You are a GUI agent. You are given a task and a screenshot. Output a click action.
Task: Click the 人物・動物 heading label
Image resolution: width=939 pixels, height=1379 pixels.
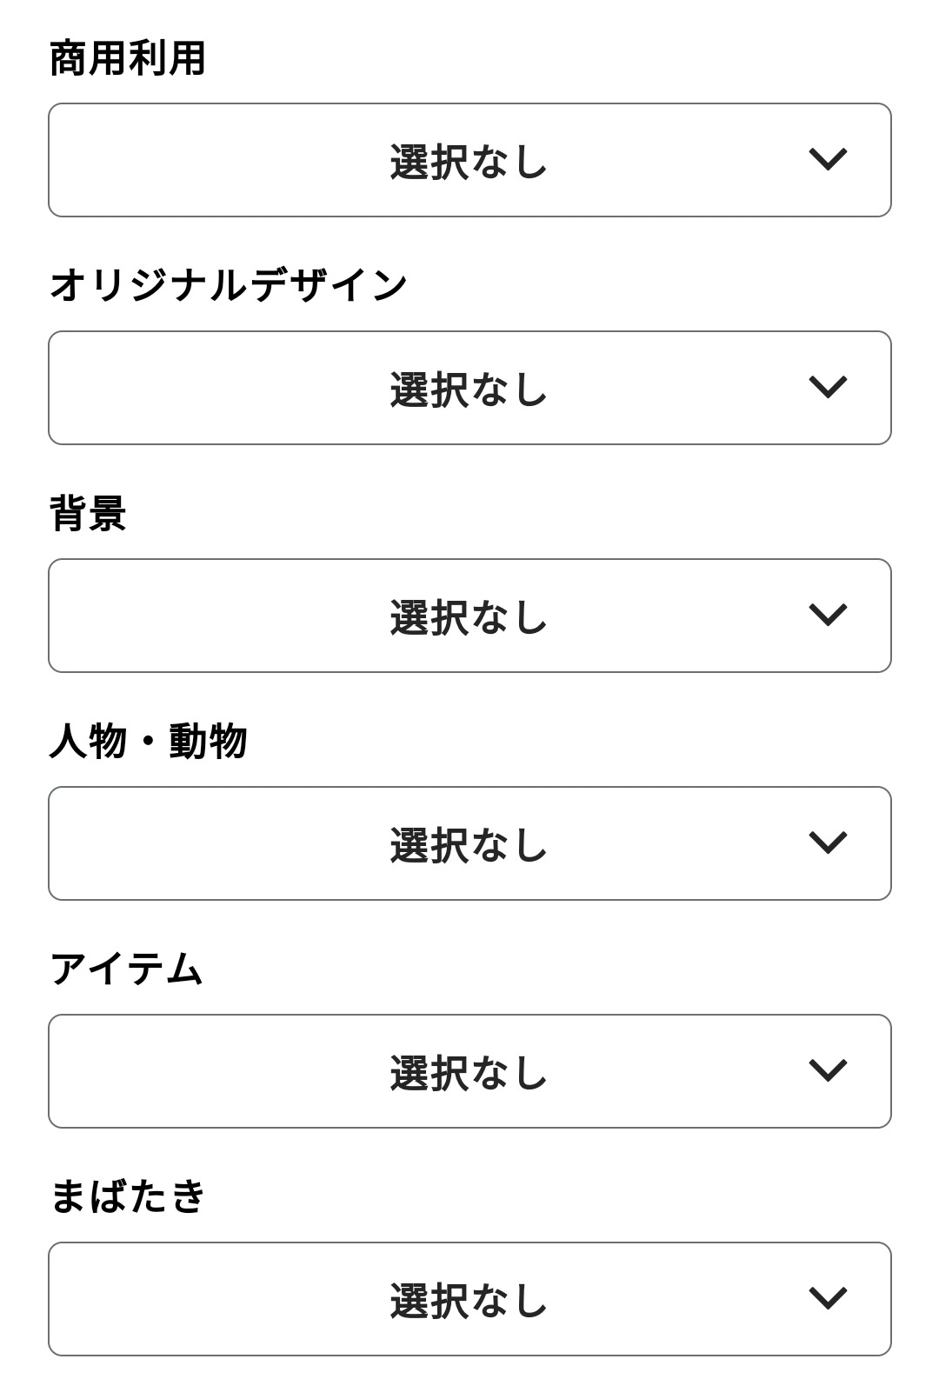click(148, 742)
